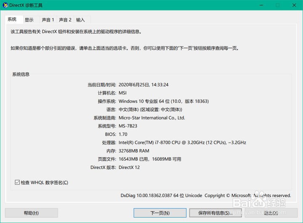Click the date value 2020年6月25日, 14:33:24

[x=144, y=85]
